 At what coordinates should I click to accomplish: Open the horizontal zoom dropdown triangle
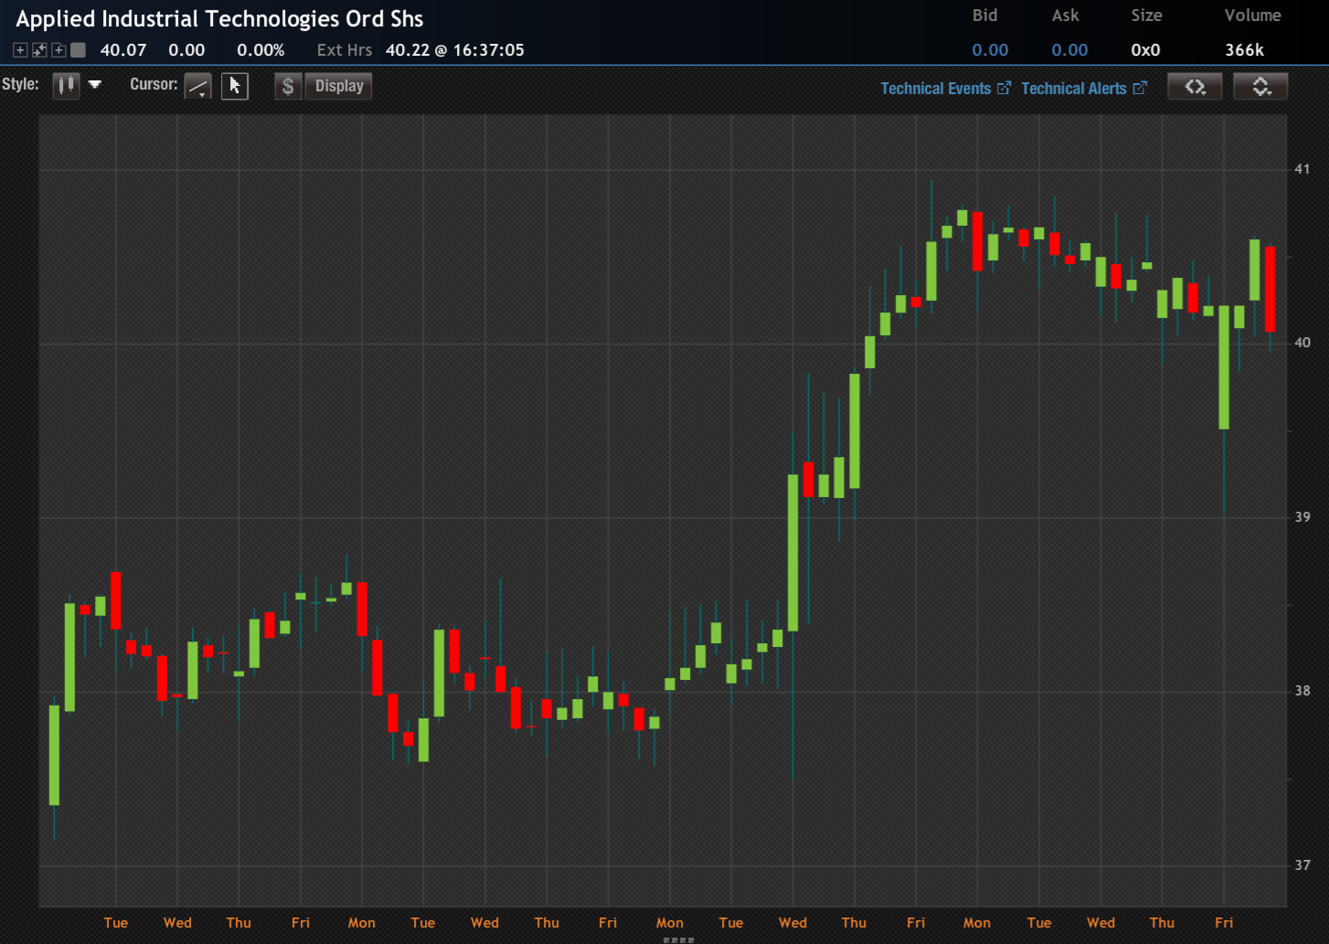pyautogui.click(x=1202, y=93)
